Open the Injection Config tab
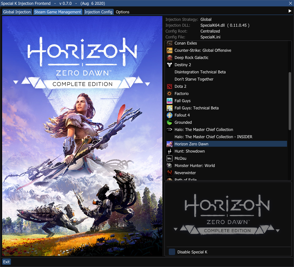Image resolution: width=294 pixels, height=267 pixels. (x=99, y=12)
